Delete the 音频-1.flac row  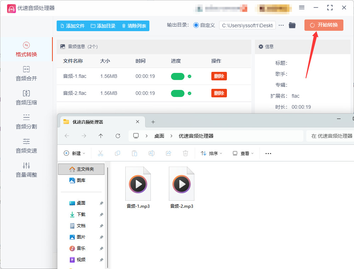pyautogui.click(x=219, y=76)
